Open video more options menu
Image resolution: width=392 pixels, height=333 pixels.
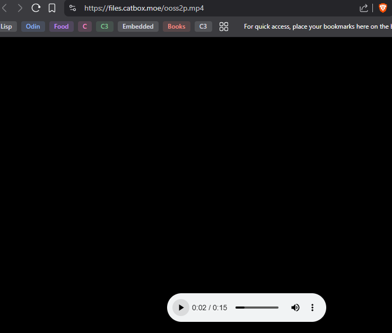point(312,308)
